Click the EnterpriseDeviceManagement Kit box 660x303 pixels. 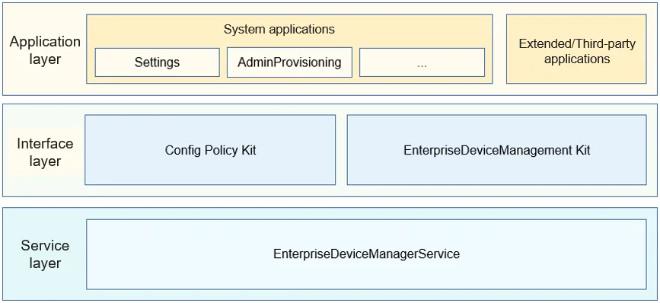(x=496, y=150)
